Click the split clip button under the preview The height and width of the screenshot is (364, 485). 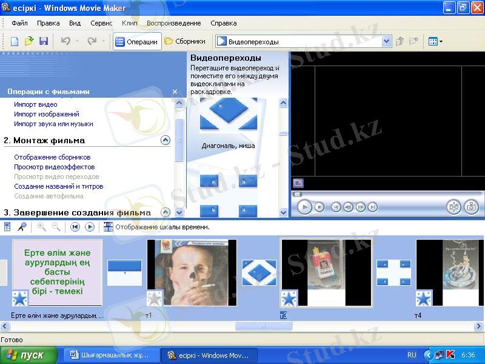click(x=453, y=207)
